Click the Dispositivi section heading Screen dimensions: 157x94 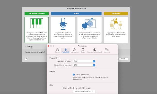54,58
